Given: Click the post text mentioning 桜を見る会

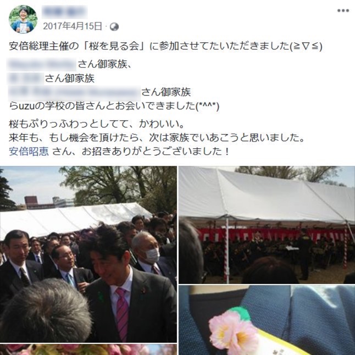Looking at the screenshot, I should pos(165,46).
